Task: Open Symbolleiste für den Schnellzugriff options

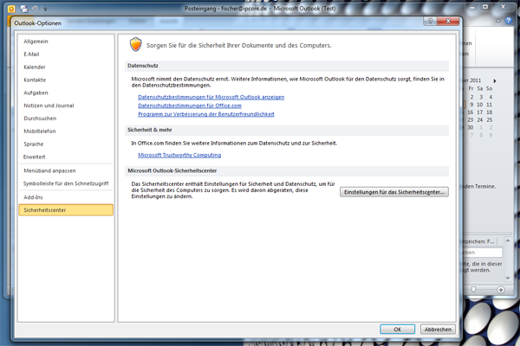Action: 66,183
